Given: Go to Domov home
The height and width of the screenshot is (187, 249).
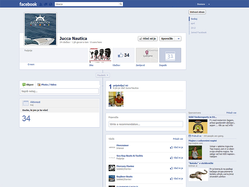Looking at the screenshot, I should pyautogui.click(x=201, y=4).
